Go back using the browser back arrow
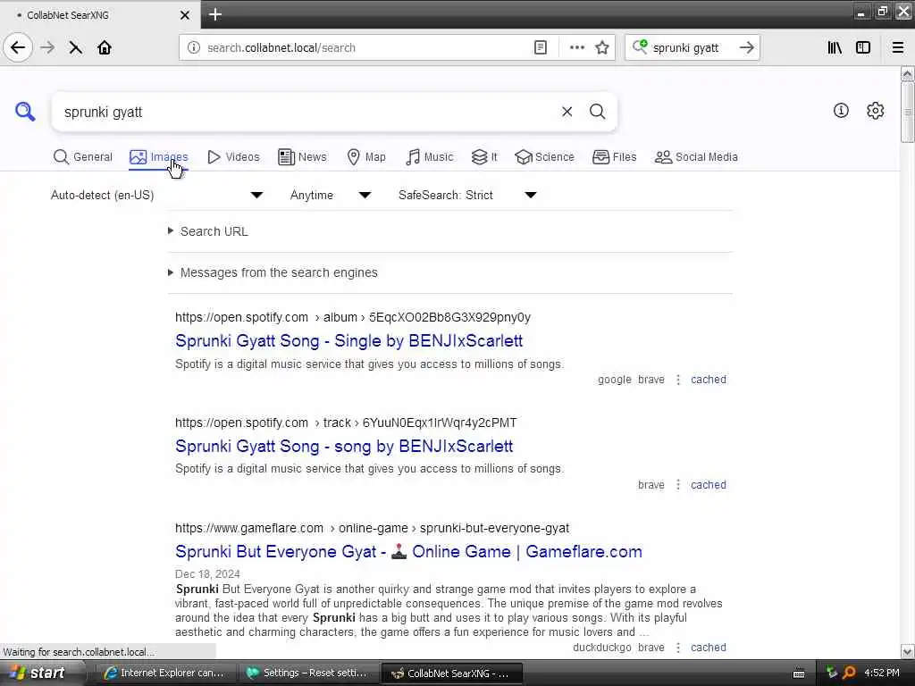This screenshot has width=915, height=686. (x=18, y=47)
